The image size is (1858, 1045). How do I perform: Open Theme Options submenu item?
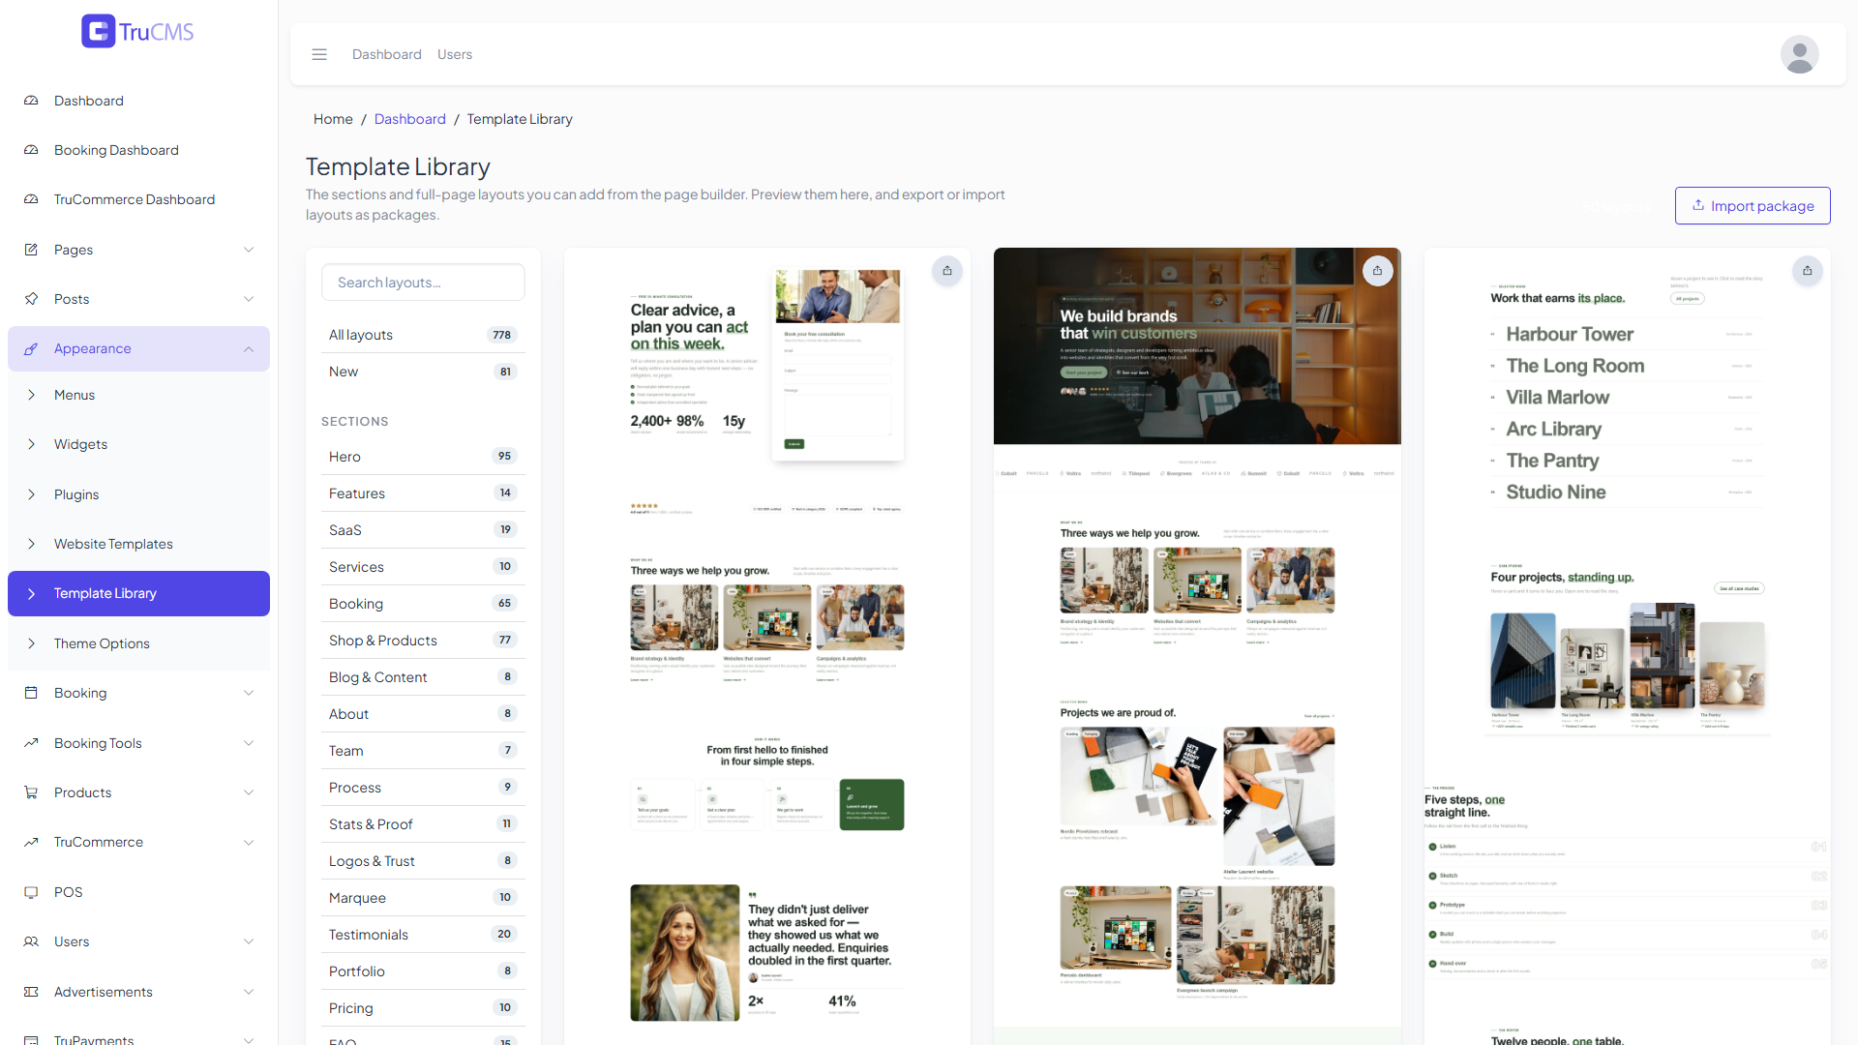[138, 643]
